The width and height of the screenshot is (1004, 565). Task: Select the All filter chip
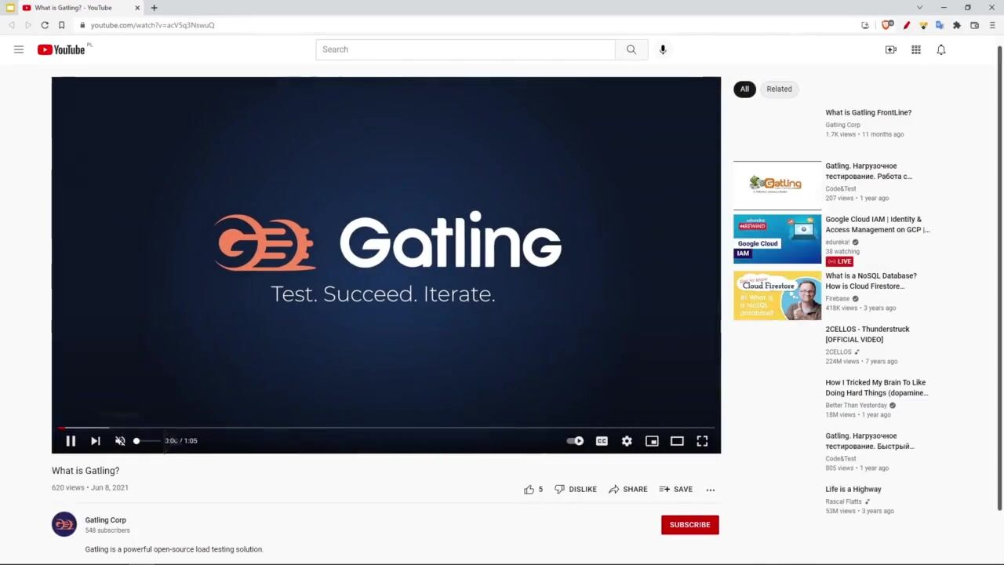click(x=744, y=89)
